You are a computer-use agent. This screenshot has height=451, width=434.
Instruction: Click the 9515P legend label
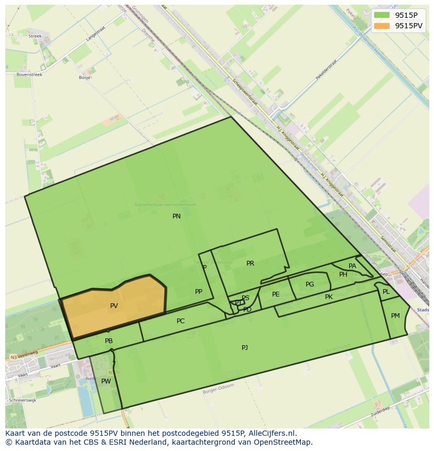click(x=406, y=15)
